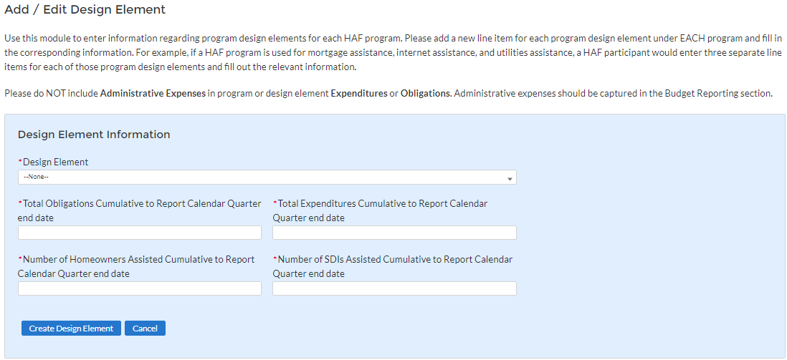Click the Number of SDIs Assisted label

(x=394, y=266)
